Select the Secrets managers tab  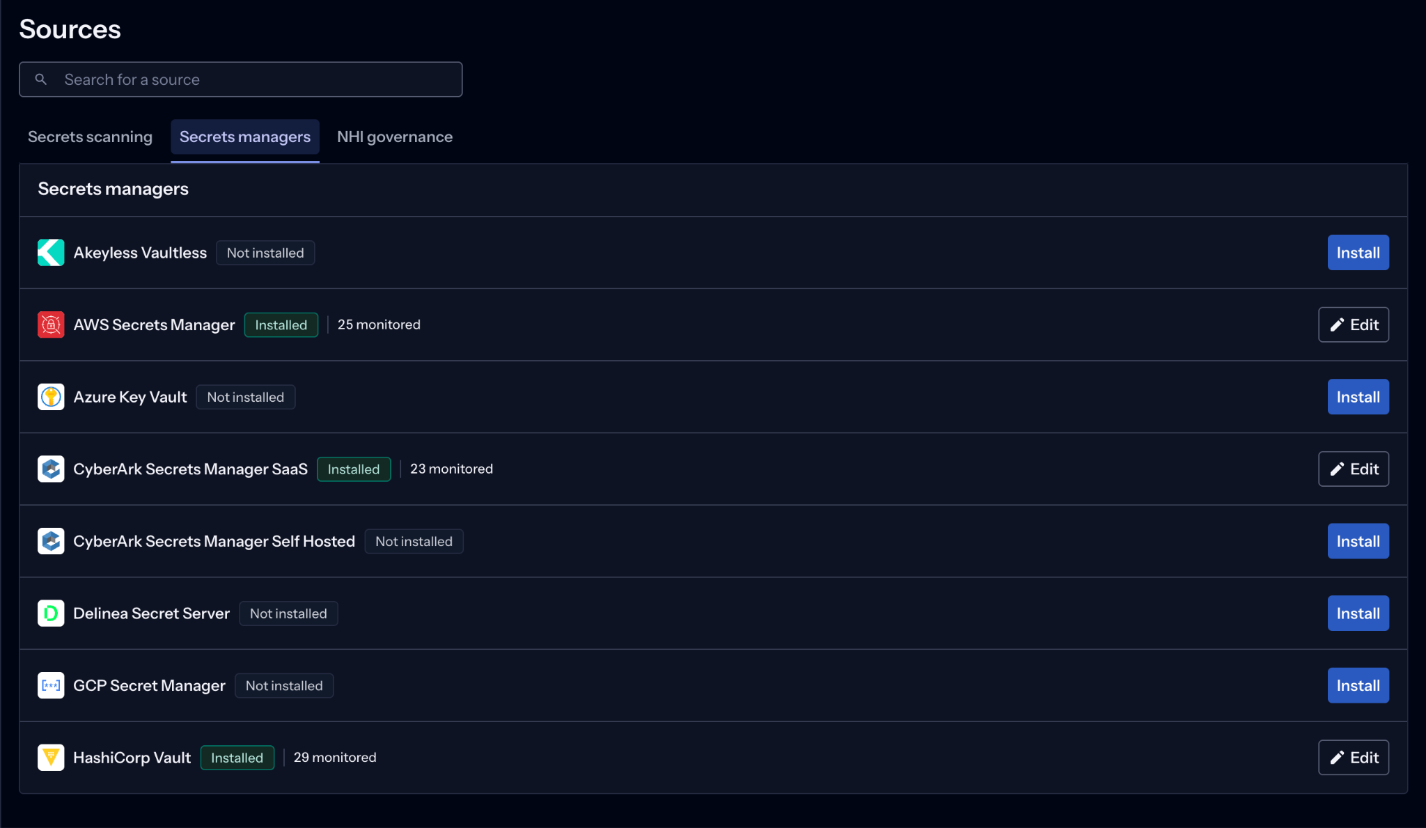point(245,137)
